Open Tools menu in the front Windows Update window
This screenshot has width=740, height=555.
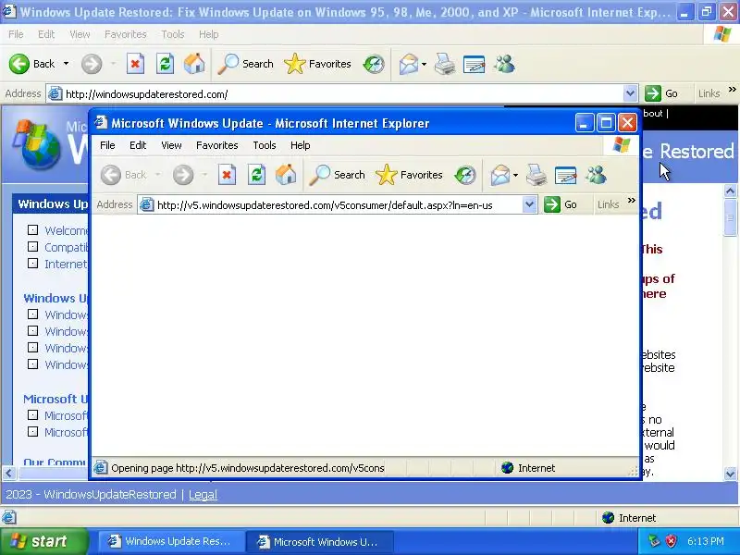tap(265, 145)
